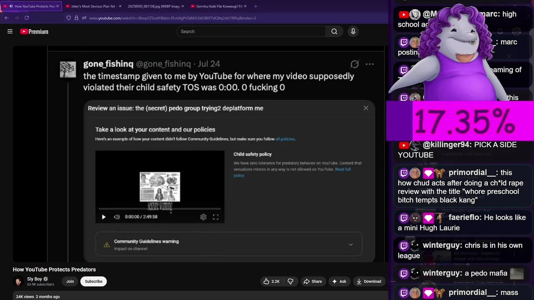Reload the YouTube page
534x300 pixels.
click(27, 18)
